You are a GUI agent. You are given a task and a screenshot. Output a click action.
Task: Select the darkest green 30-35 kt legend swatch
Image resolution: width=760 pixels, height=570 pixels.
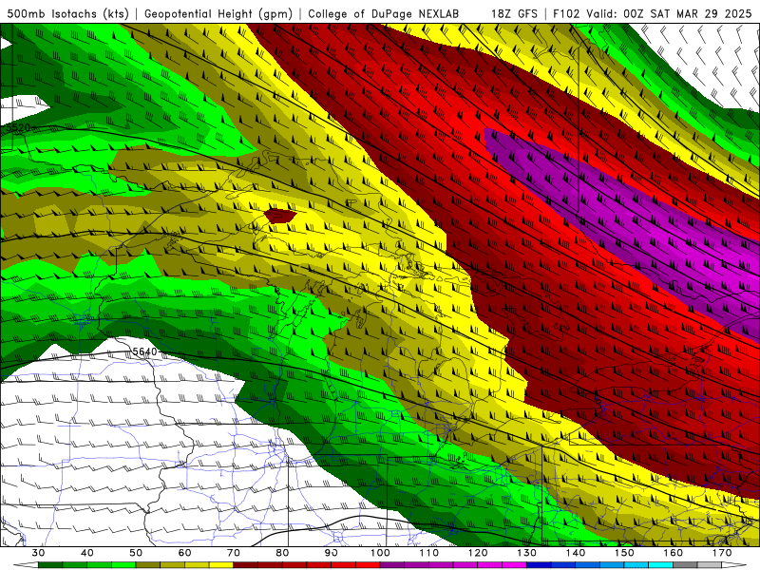(50, 565)
